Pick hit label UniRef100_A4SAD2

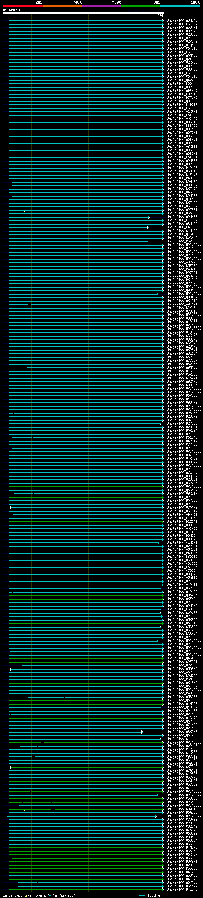pos(182,192)
